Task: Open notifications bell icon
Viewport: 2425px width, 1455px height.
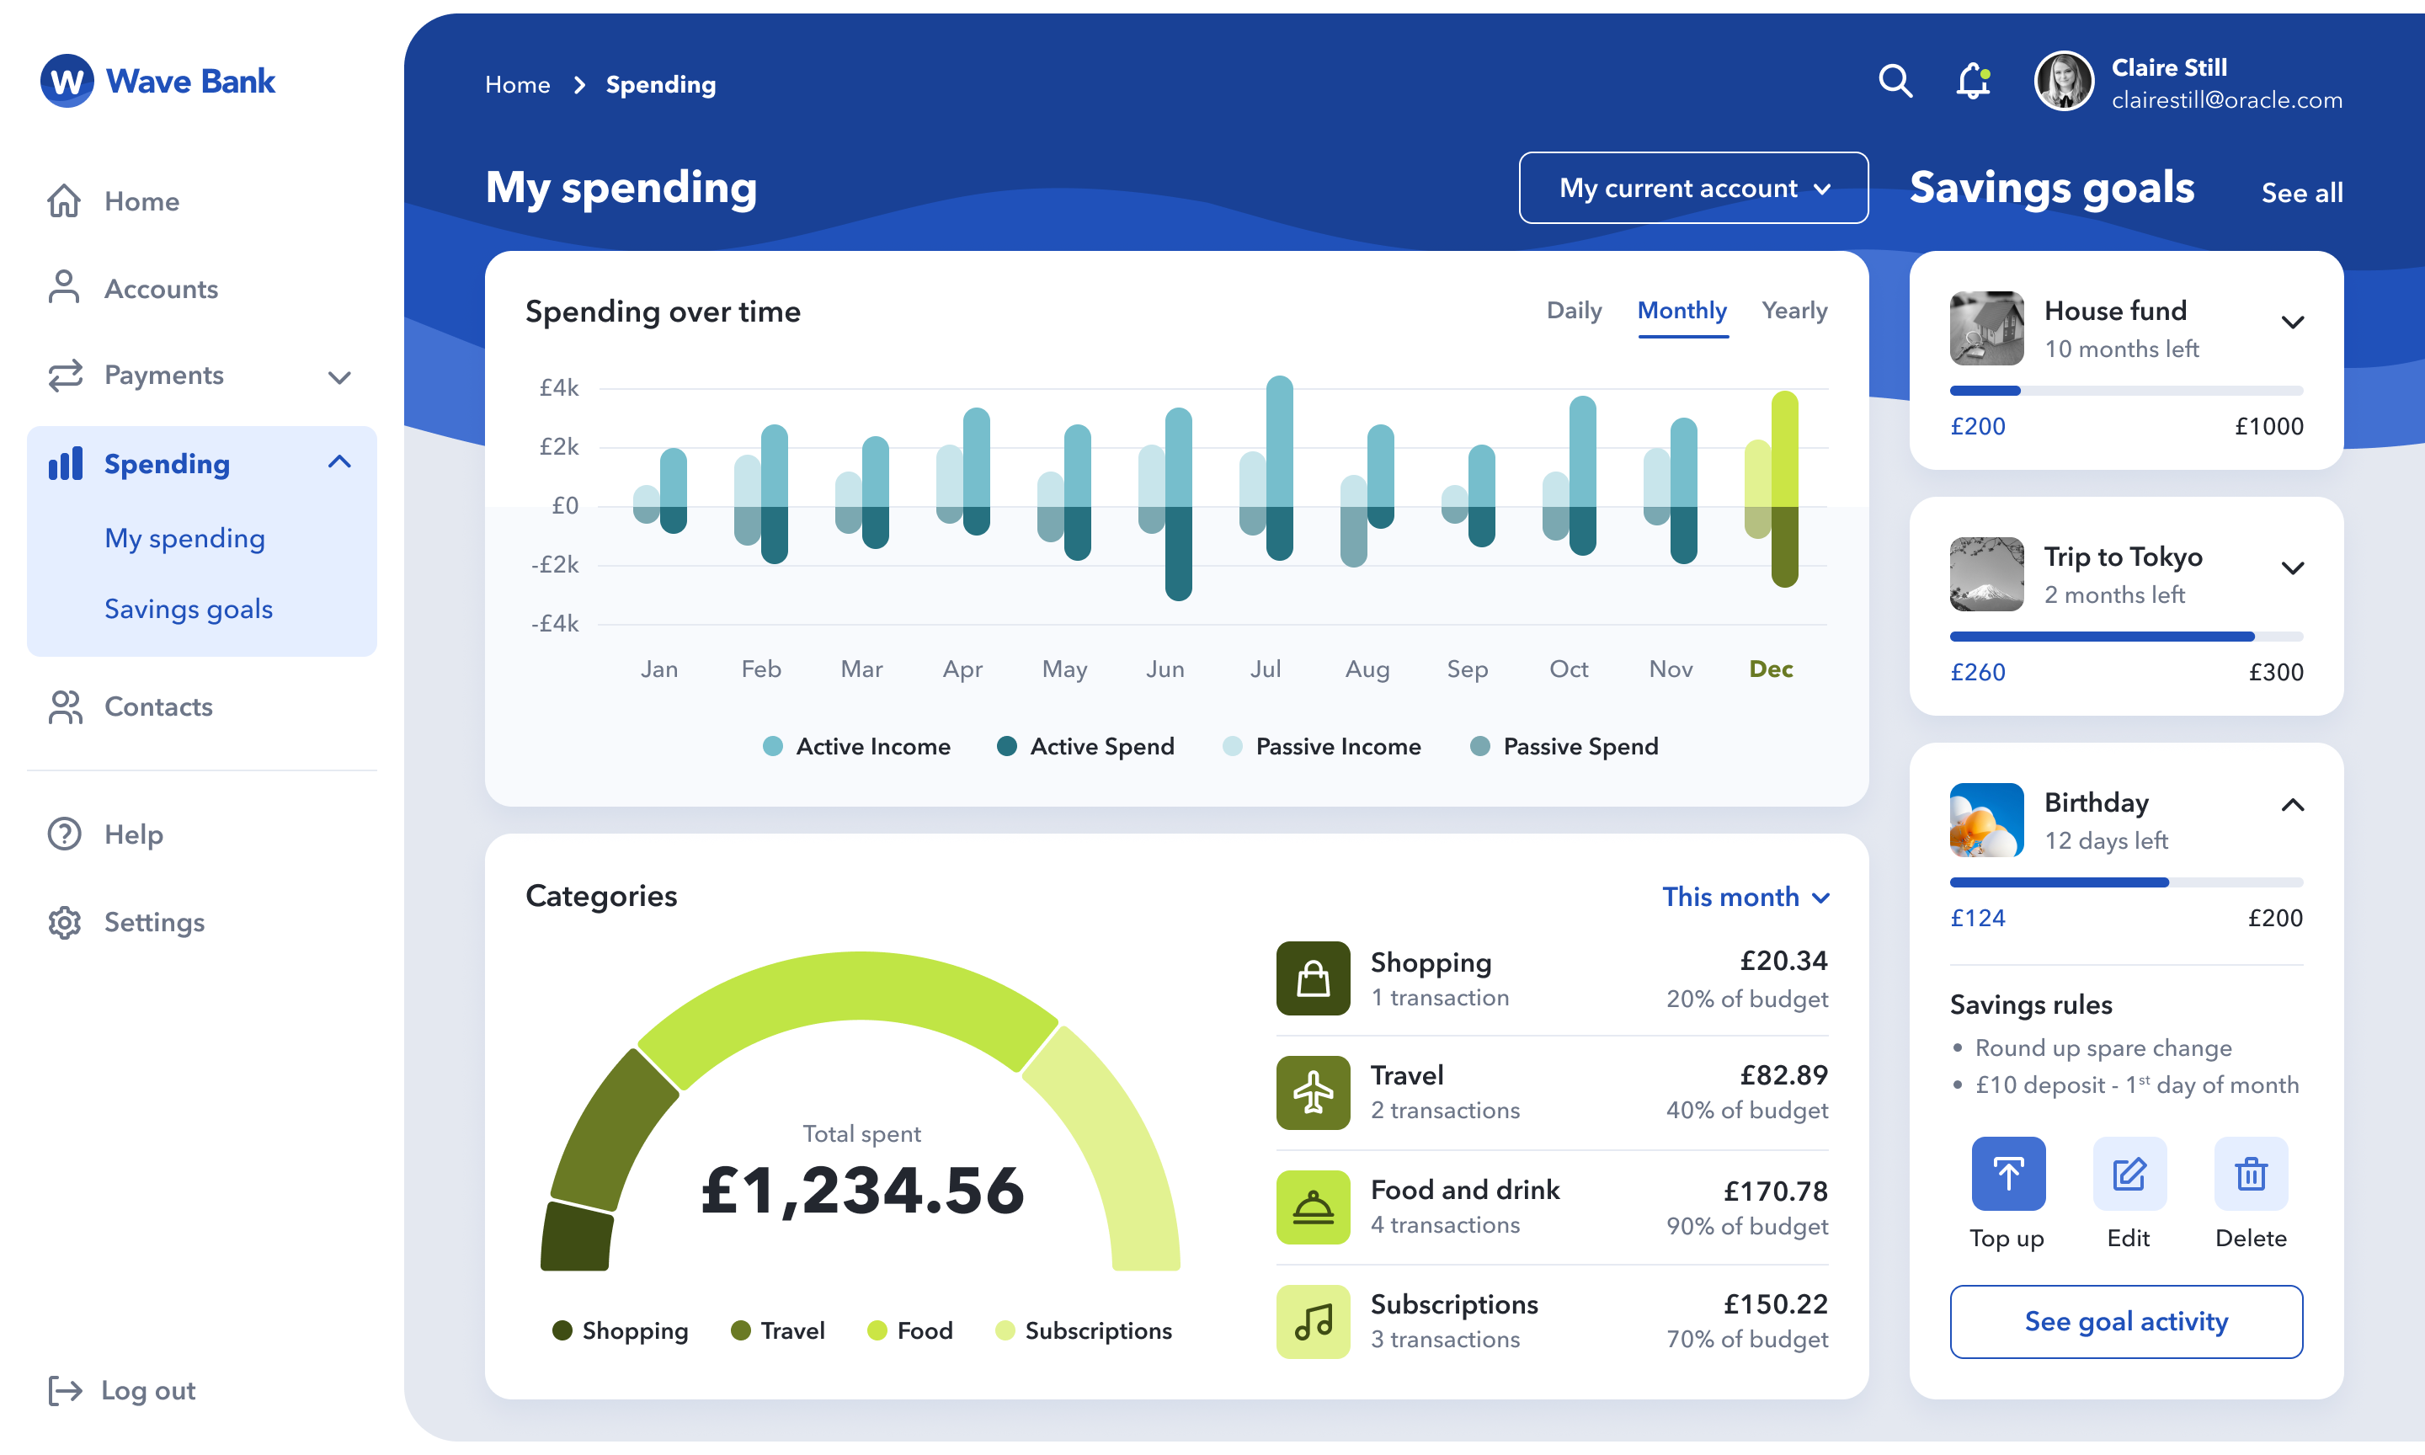Action: (x=1972, y=82)
